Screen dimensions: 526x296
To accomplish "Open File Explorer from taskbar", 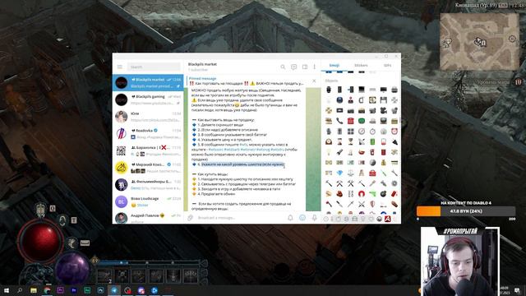I will click(x=33, y=290).
